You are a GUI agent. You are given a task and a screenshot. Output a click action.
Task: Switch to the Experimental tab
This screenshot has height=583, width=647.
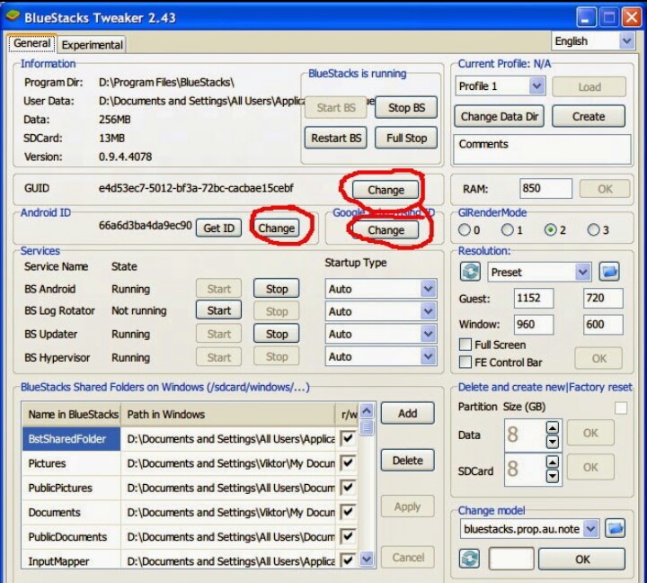(92, 45)
